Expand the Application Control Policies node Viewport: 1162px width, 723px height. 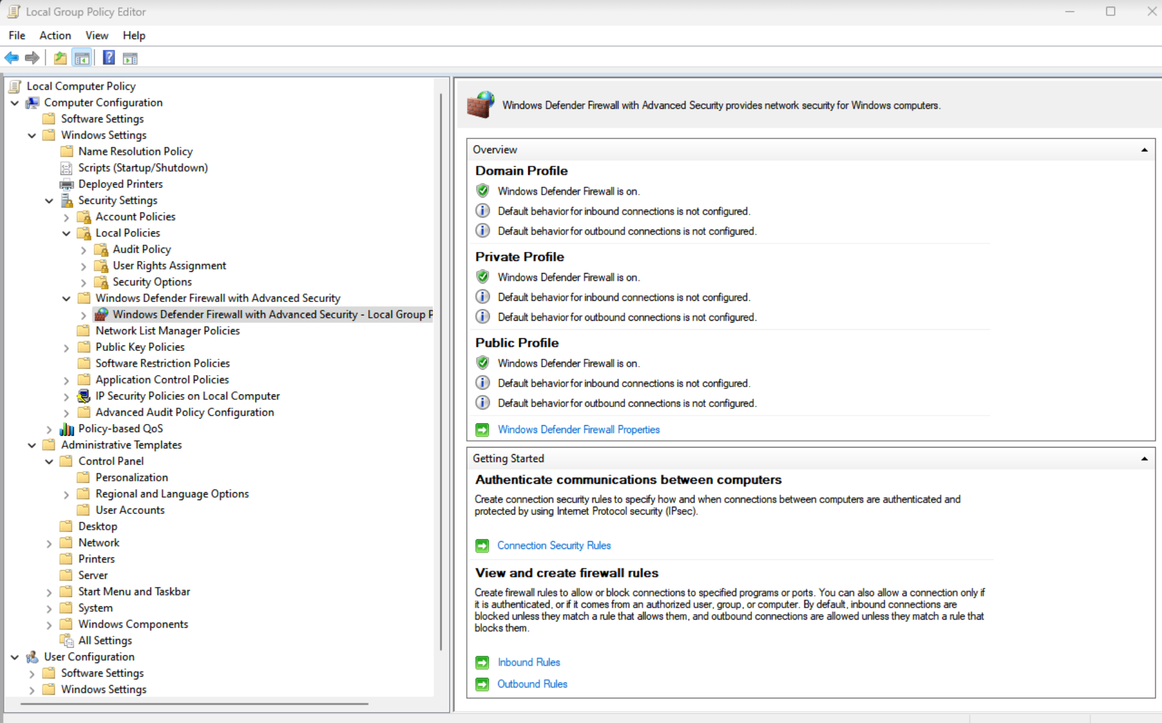66,380
